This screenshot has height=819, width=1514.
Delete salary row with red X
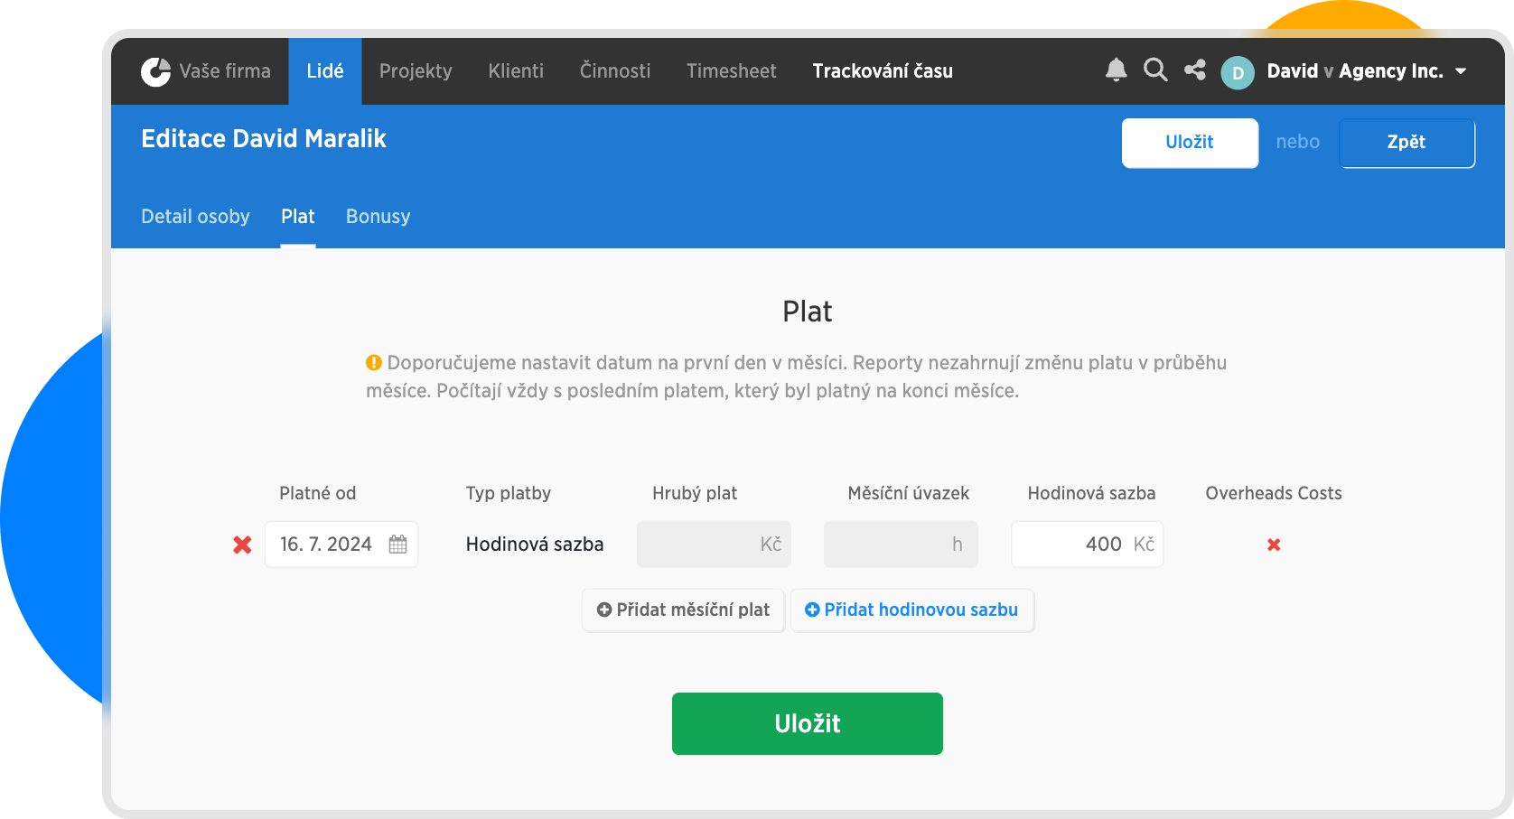coord(242,544)
